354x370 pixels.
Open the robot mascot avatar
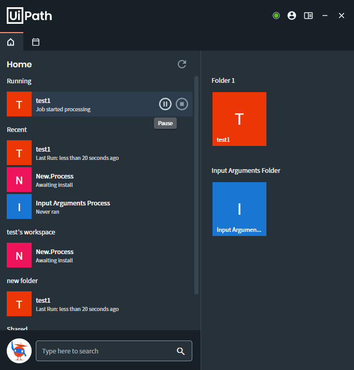(19, 351)
